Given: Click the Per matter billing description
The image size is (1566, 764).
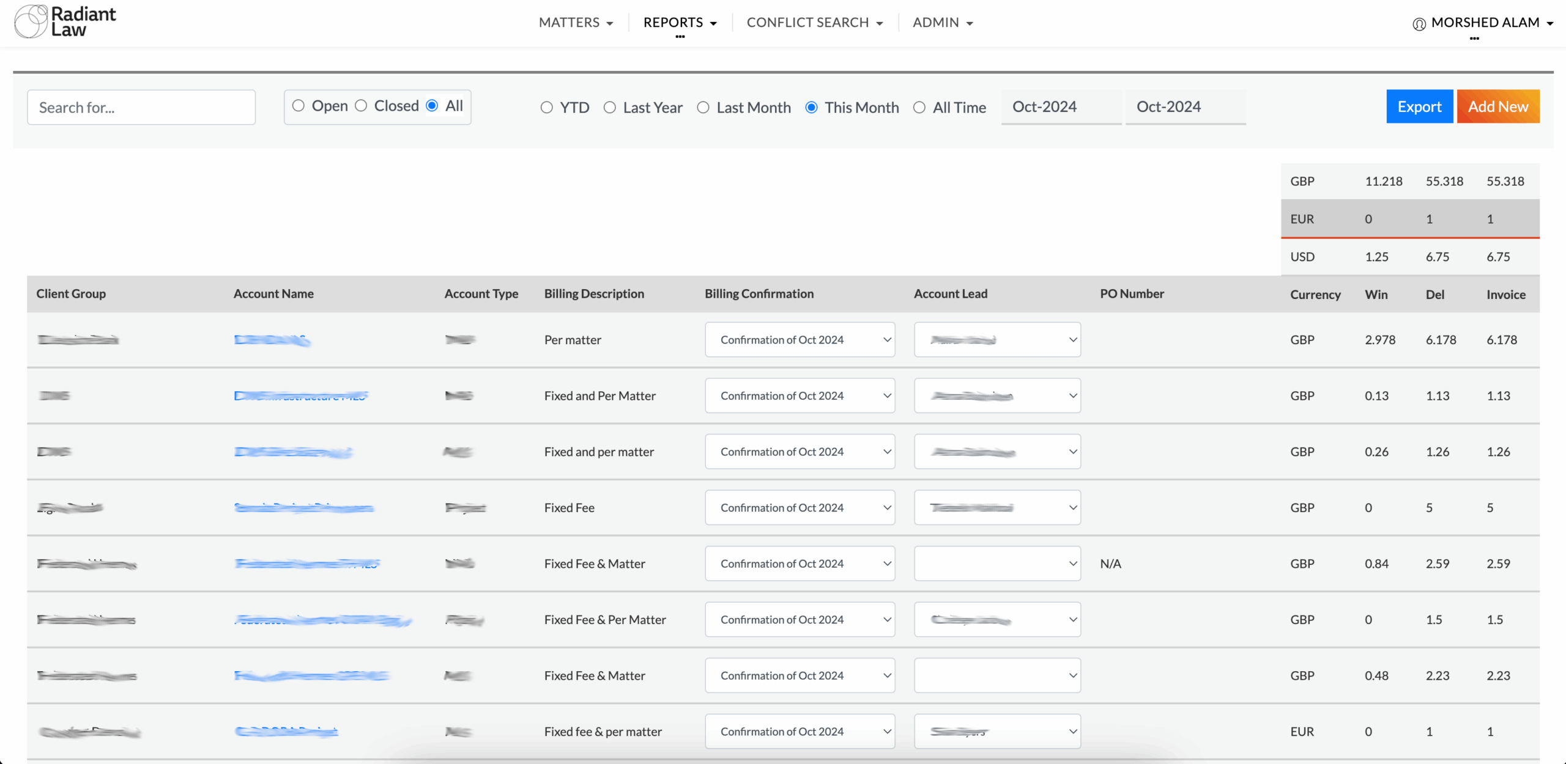Looking at the screenshot, I should click(x=573, y=340).
